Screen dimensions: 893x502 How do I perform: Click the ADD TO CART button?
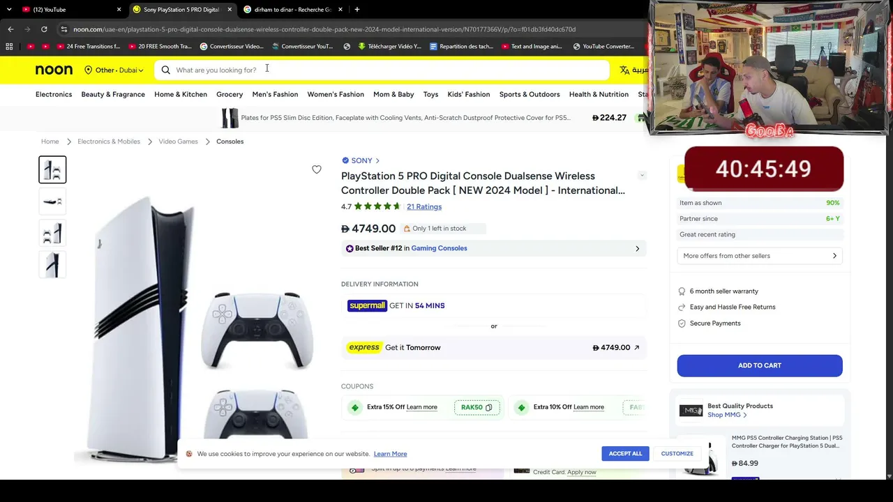click(x=760, y=365)
